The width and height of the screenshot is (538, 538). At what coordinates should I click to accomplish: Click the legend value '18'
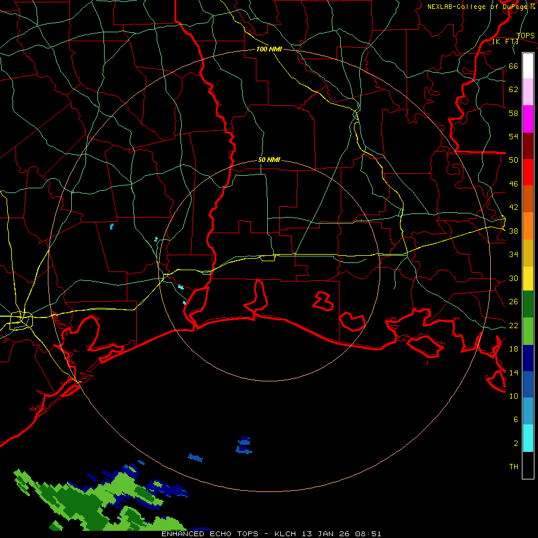(x=513, y=349)
